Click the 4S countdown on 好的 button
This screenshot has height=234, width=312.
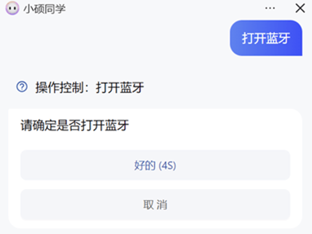168,165
